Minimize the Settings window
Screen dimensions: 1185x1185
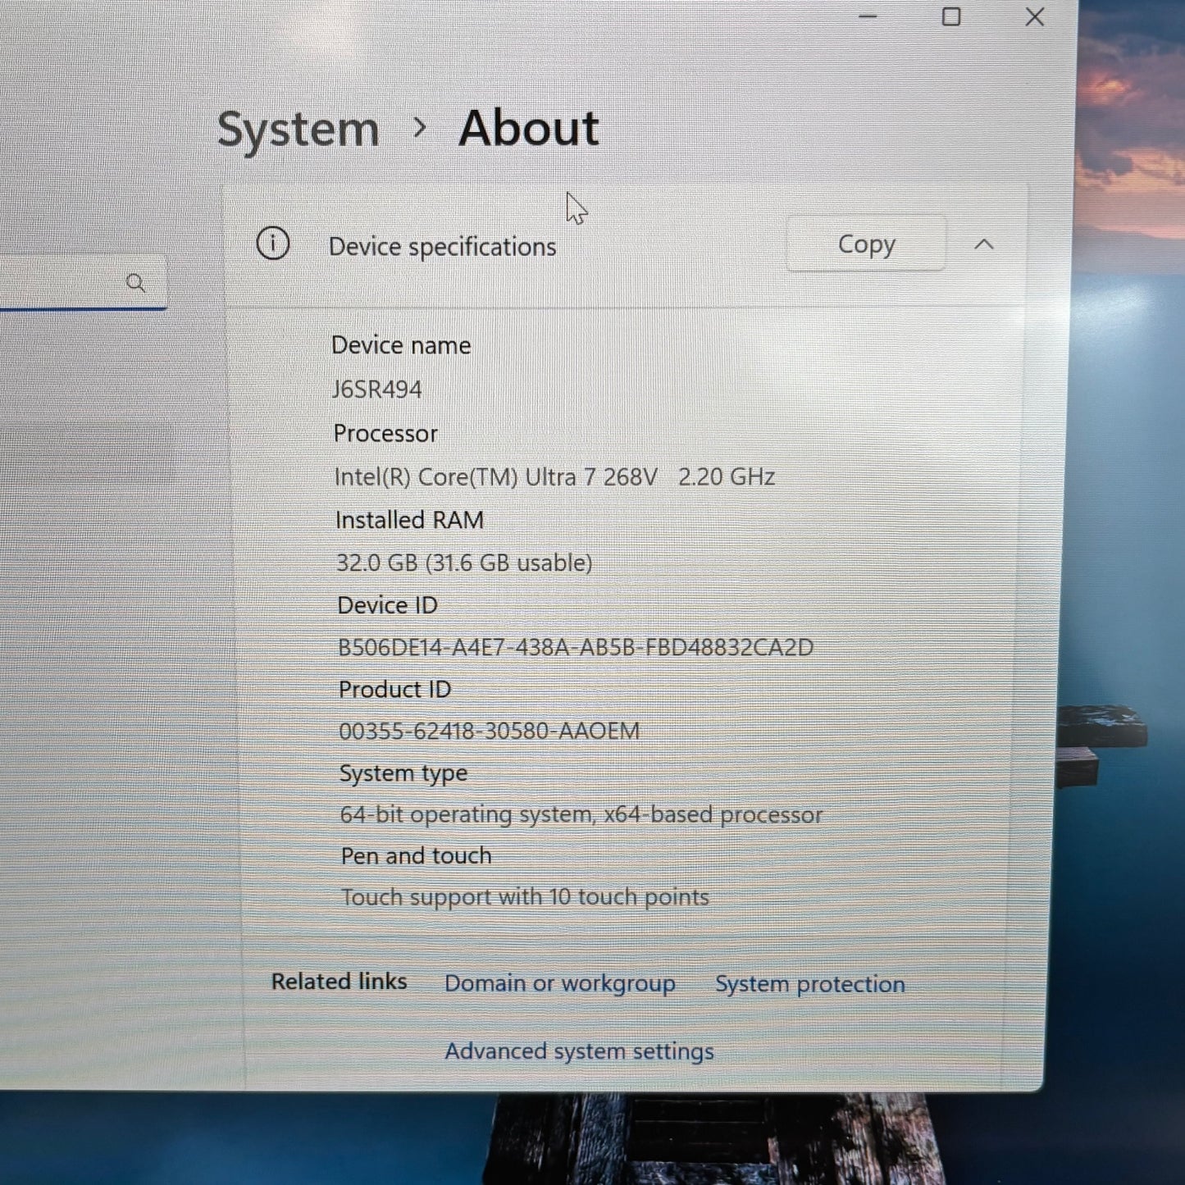(868, 16)
